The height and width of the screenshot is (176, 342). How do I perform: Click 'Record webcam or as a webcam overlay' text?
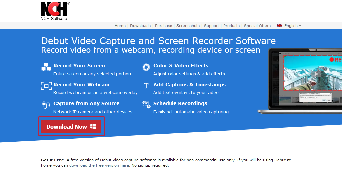95,93
